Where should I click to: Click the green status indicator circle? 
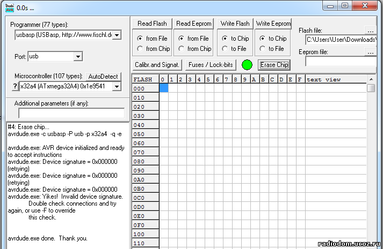[x=247, y=65]
